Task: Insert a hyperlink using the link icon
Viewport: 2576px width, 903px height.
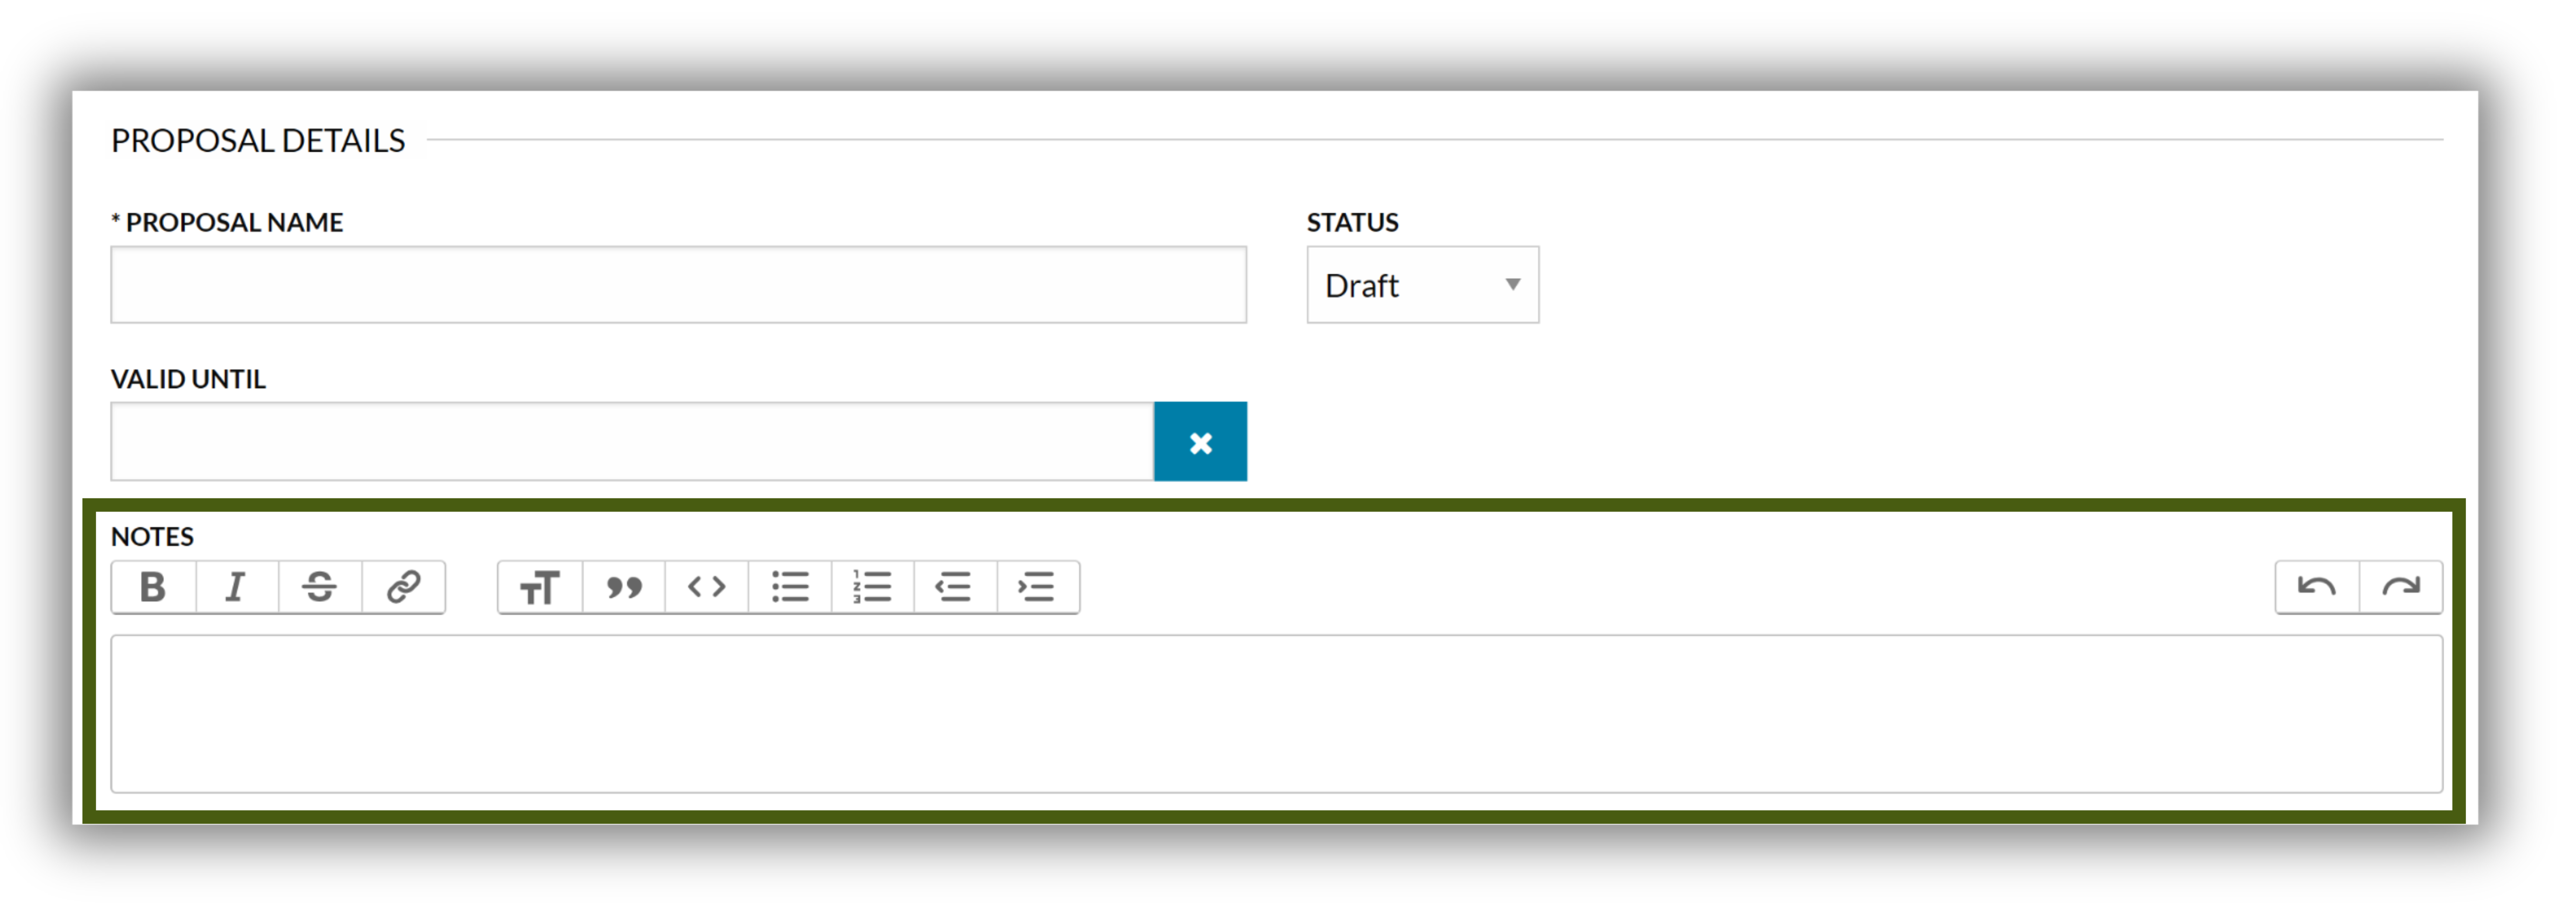Action: (x=404, y=587)
